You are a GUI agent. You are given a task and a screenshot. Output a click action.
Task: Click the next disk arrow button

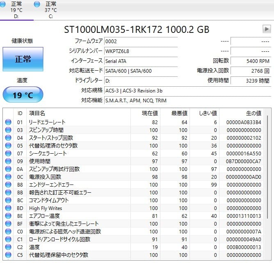tap(267, 29)
